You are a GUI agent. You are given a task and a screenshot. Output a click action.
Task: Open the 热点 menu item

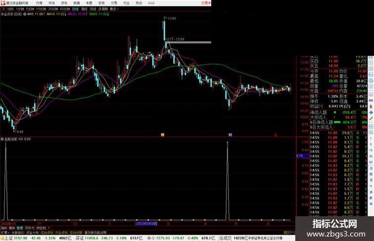[139, 3]
